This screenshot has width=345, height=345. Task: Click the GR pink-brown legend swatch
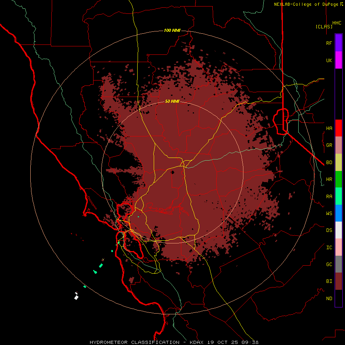[338, 145]
